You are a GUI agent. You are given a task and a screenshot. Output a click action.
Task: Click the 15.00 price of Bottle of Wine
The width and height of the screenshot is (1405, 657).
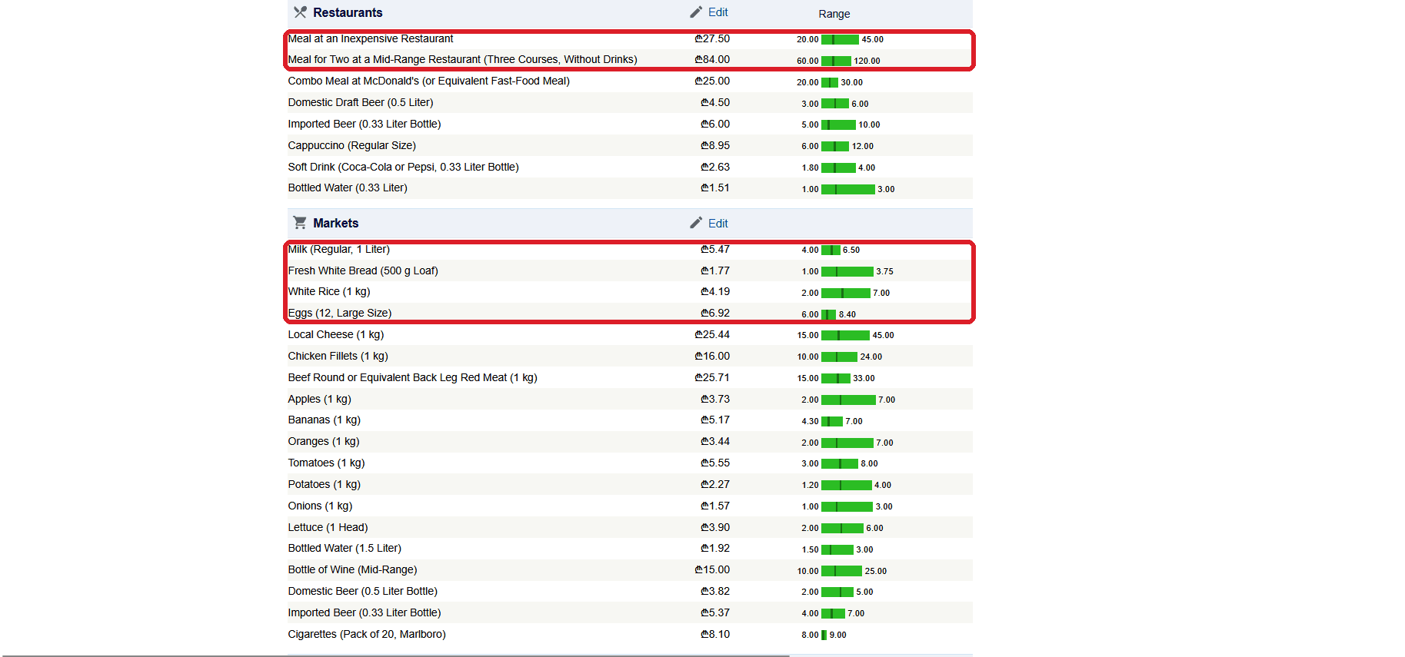click(x=712, y=569)
